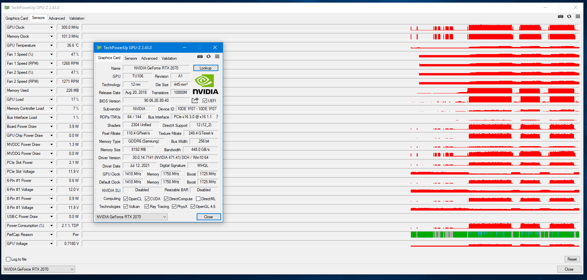The height and width of the screenshot is (280, 587).
Task: Toggle the UEFI checkbox
Action: pos(205,100)
